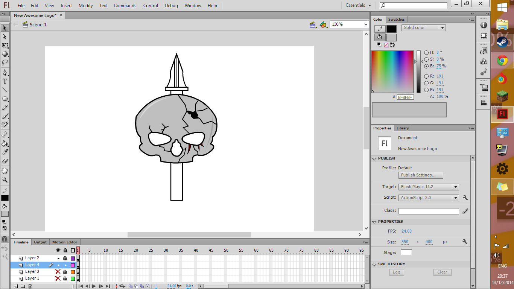This screenshot has width=514, height=289.
Task: Select the Eyedropper tool
Action: [5, 152]
